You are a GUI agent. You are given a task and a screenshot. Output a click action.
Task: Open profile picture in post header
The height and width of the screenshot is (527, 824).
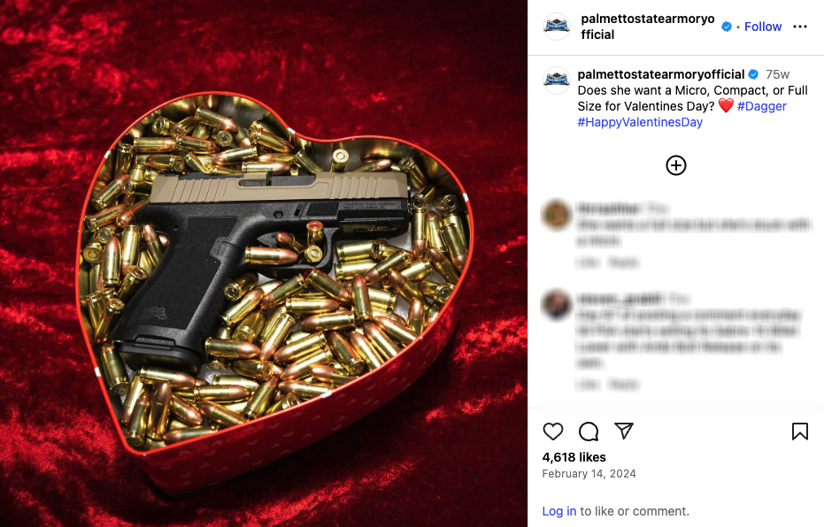(x=557, y=27)
